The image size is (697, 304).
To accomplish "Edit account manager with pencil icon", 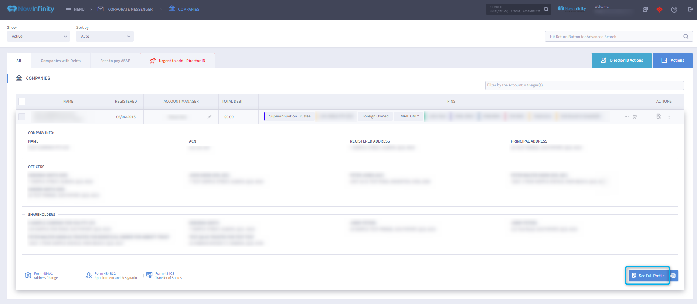I will 210,117.
